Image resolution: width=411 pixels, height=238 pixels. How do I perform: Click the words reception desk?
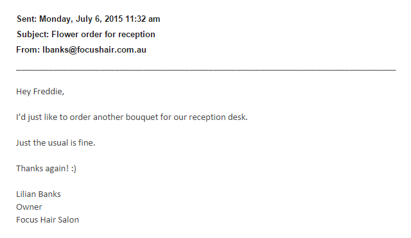coord(218,117)
